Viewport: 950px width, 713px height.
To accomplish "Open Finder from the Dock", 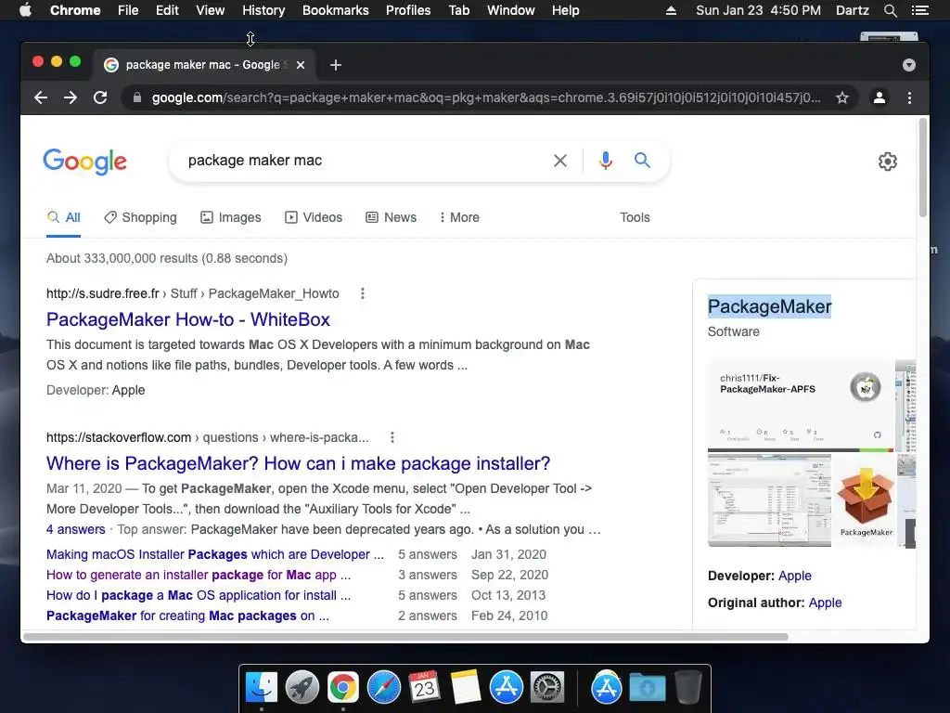I will (x=262, y=688).
